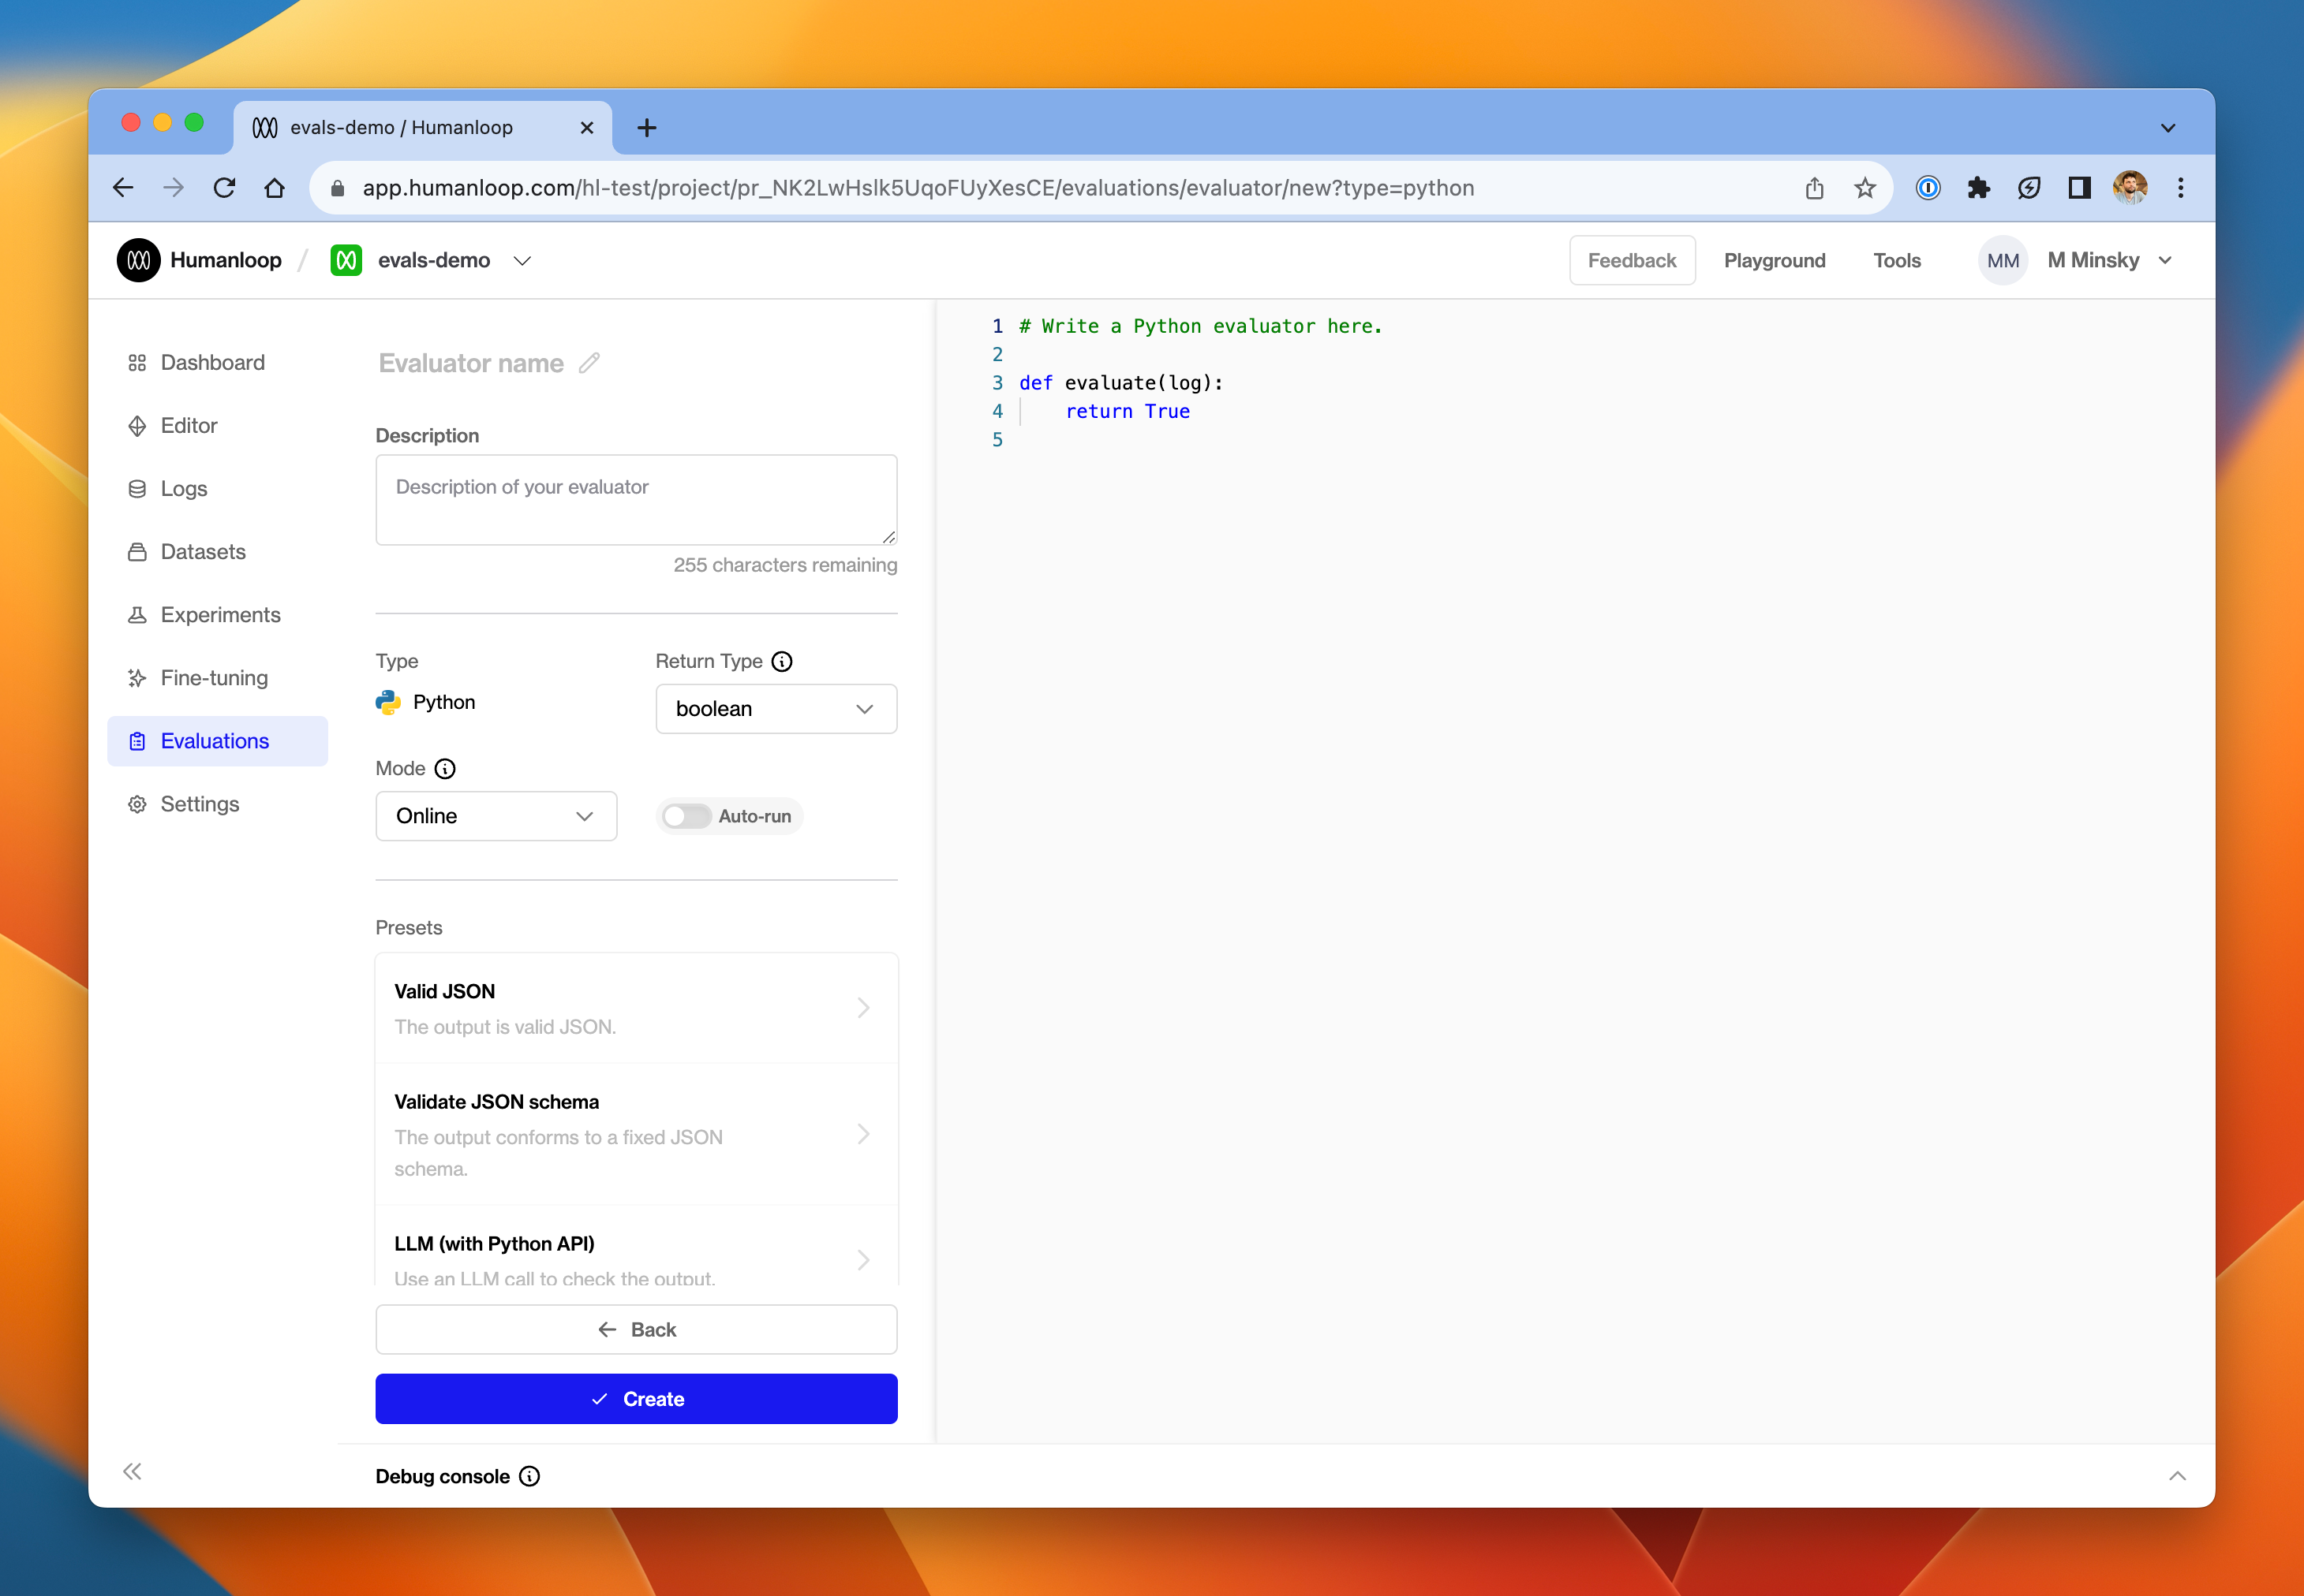Click the Return Type info icon
The height and width of the screenshot is (1596, 2304).
point(783,661)
